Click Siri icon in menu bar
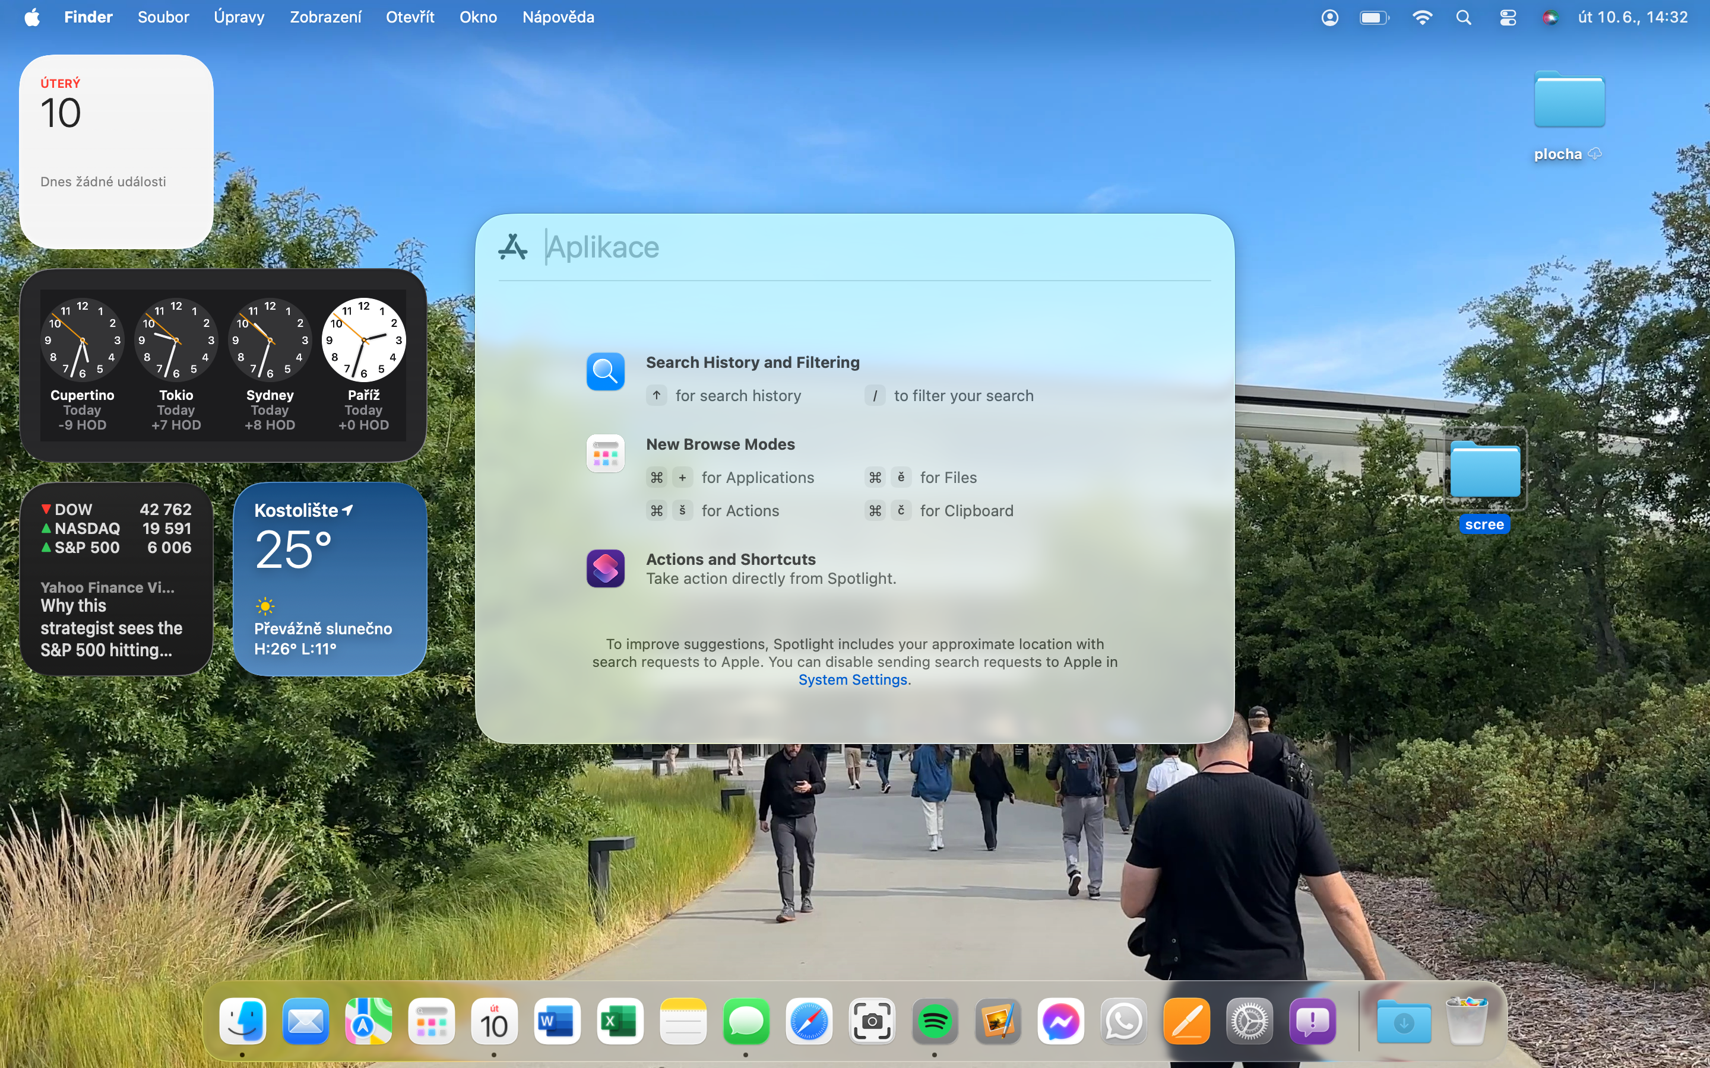1710x1068 pixels. [x=1550, y=18]
